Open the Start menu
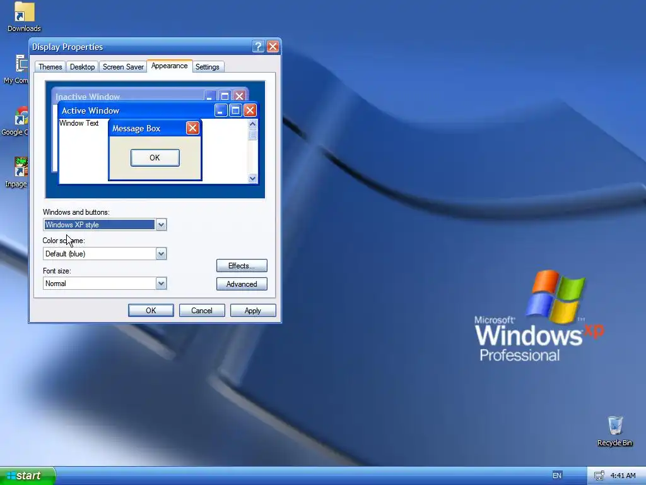646x485 pixels. (27, 476)
